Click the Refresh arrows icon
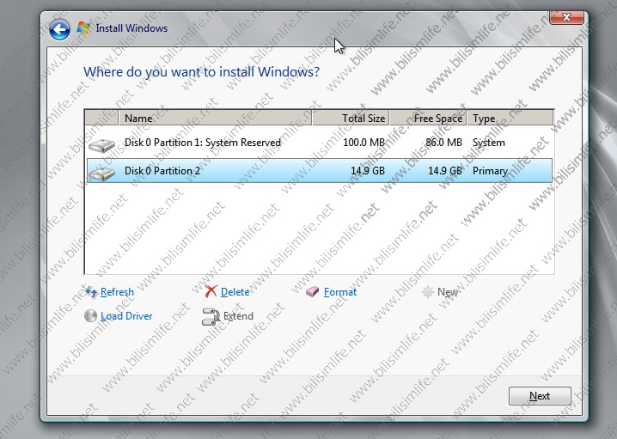Screen dimensions: 617x439 click(91, 292)
